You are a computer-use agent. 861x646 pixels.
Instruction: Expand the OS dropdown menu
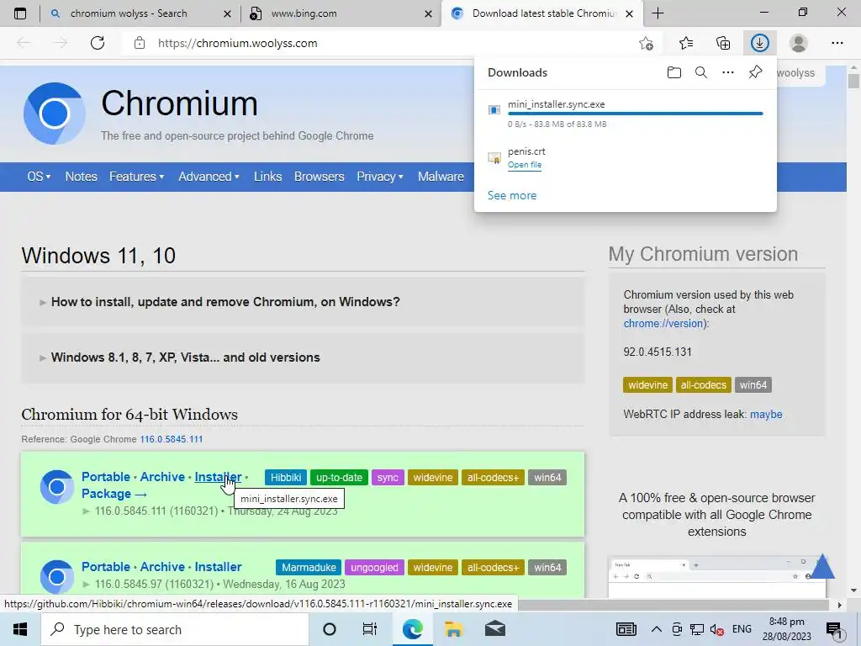pos(39,177)
